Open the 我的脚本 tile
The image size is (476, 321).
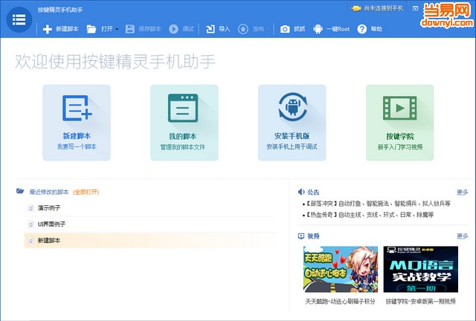coord(184,122)
